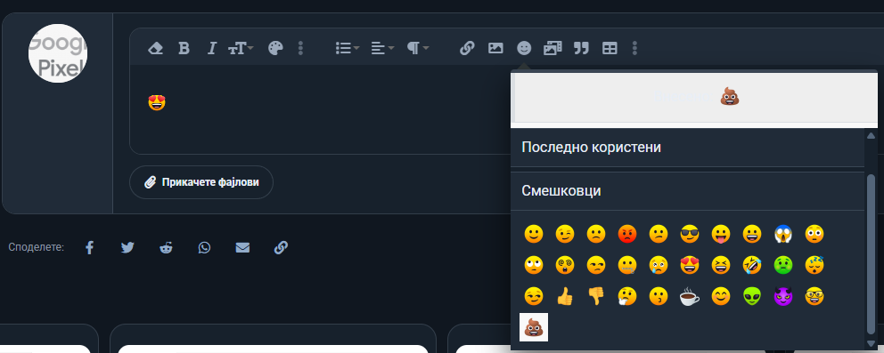Open more options next to the table icon

634,48
